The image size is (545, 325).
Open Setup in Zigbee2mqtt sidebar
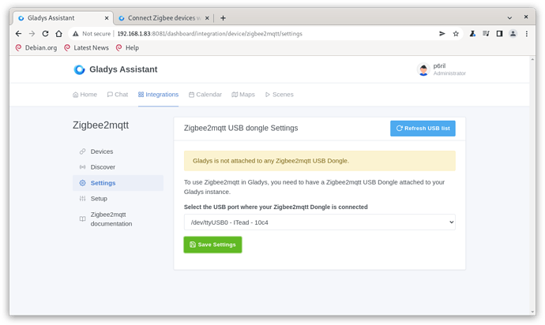(118, 199)
